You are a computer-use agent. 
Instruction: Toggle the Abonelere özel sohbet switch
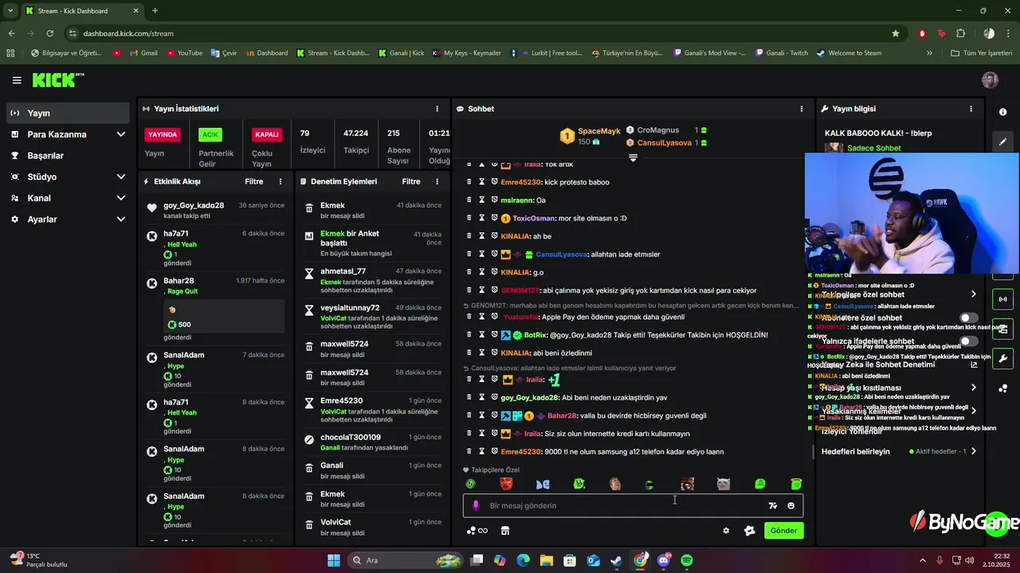pyautogui.click(x=968, y=318)
